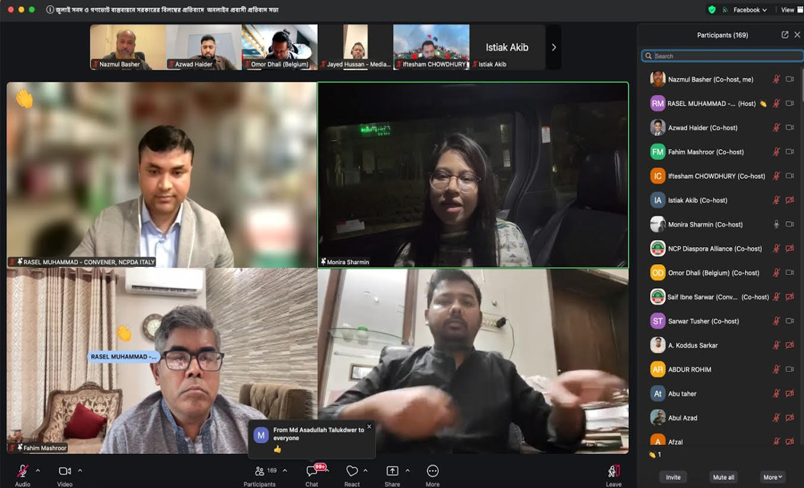The width and height of the screenshot is (804, 488).
Task: Open the More dropdown in Participants panel
Action: pyautogui.click(x=772, y=477)
